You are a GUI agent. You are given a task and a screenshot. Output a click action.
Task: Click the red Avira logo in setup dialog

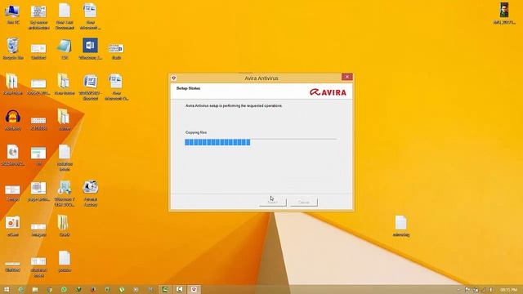pos(328,92)
